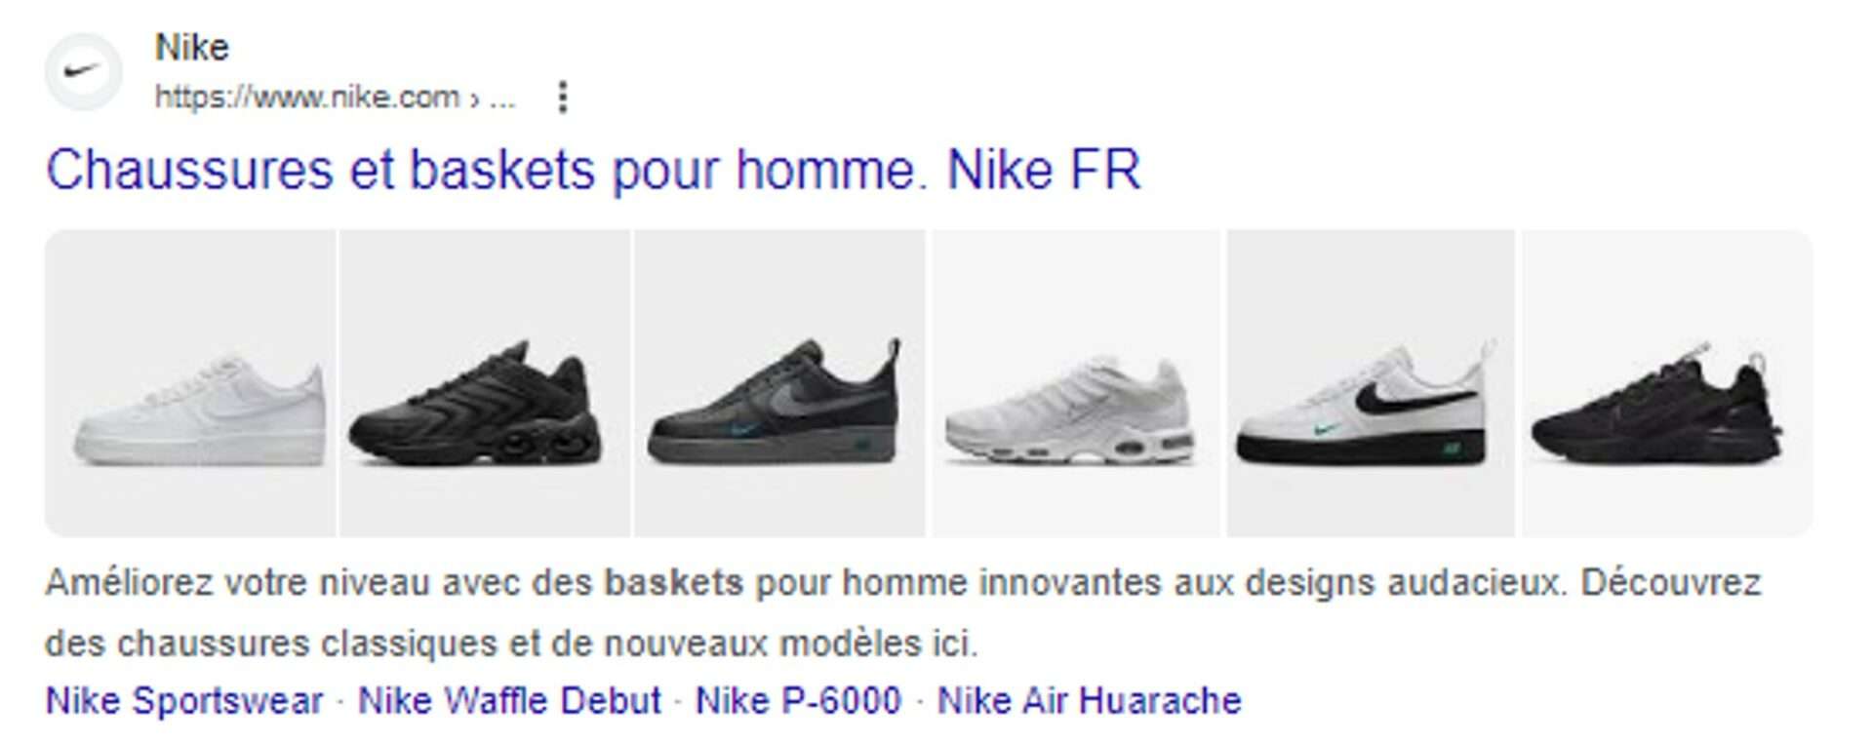Select the black shoe with grey swoosh thumbnail
The height and width of the screenshot is (744, 1873).
click(779, 383)
